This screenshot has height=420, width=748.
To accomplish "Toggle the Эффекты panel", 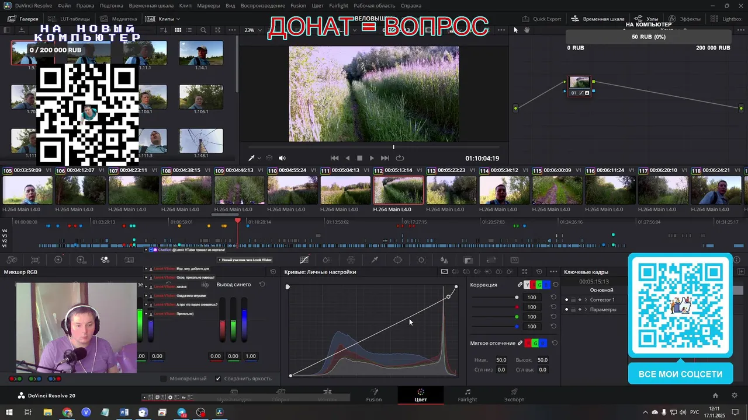I will tap(685, 19).
